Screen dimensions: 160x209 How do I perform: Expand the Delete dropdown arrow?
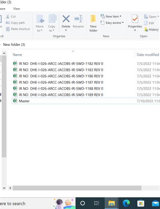pyautogui.click(x=66, y=30)
